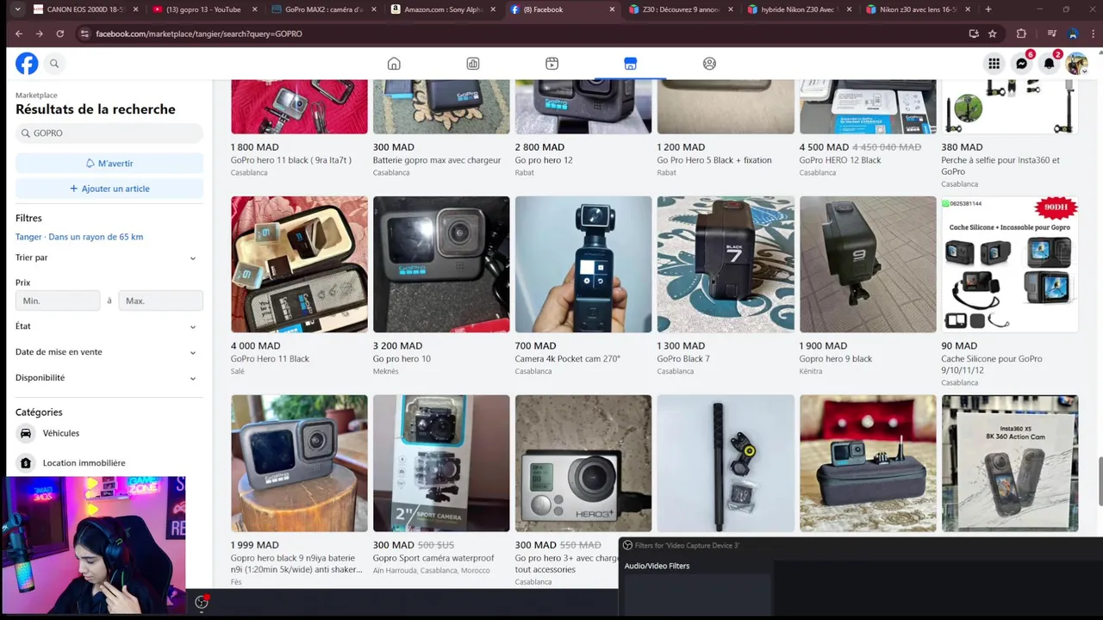Open the GoPro Hero 11 Black 4 000 MAD photo
This screenshot has height=620, width=1103.
[299, 264]
